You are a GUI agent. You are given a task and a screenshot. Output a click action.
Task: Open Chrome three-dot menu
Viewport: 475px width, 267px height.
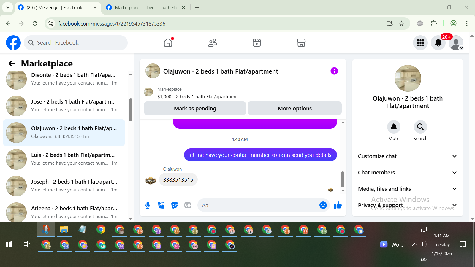pos(467,23)
